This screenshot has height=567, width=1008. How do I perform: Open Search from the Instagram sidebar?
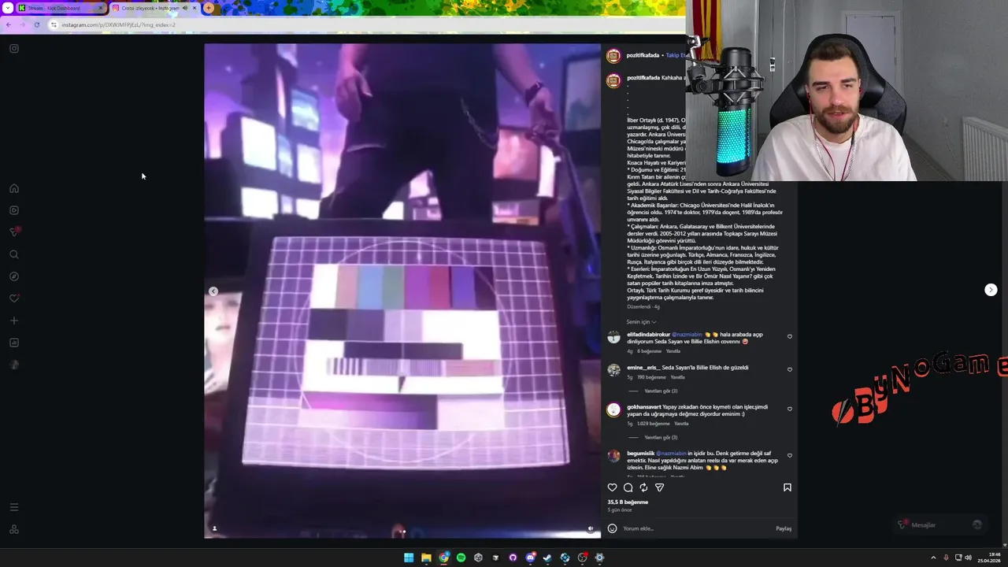tap(14, 254)
